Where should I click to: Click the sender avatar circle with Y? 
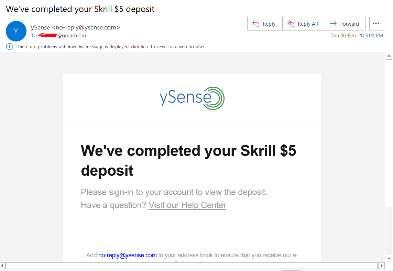(16, 31)
